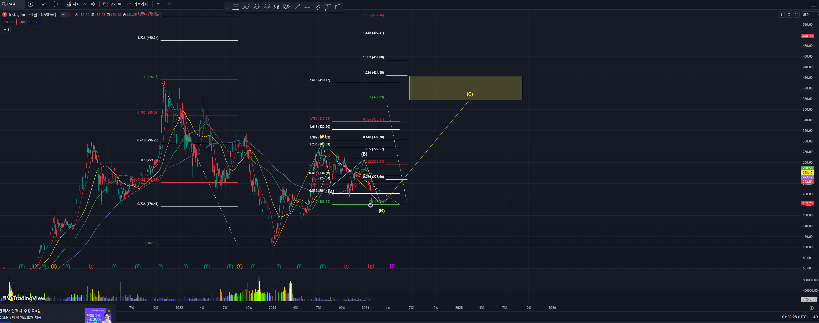Select the ABC correction wave tool
The width and height of the screenshot is (819, 323).
tap(256, 7)
